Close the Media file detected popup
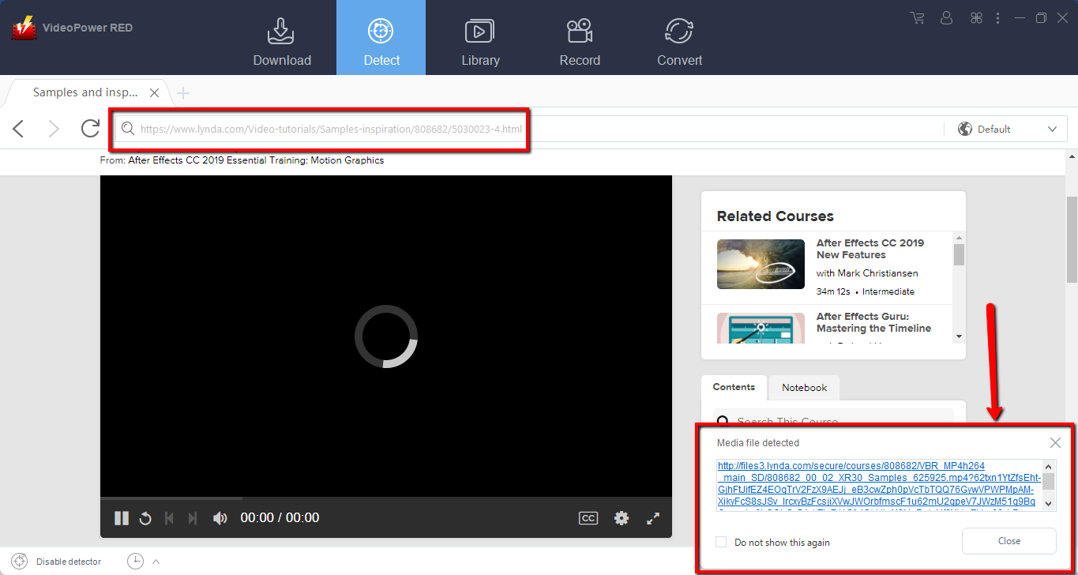 [1055, 442]
